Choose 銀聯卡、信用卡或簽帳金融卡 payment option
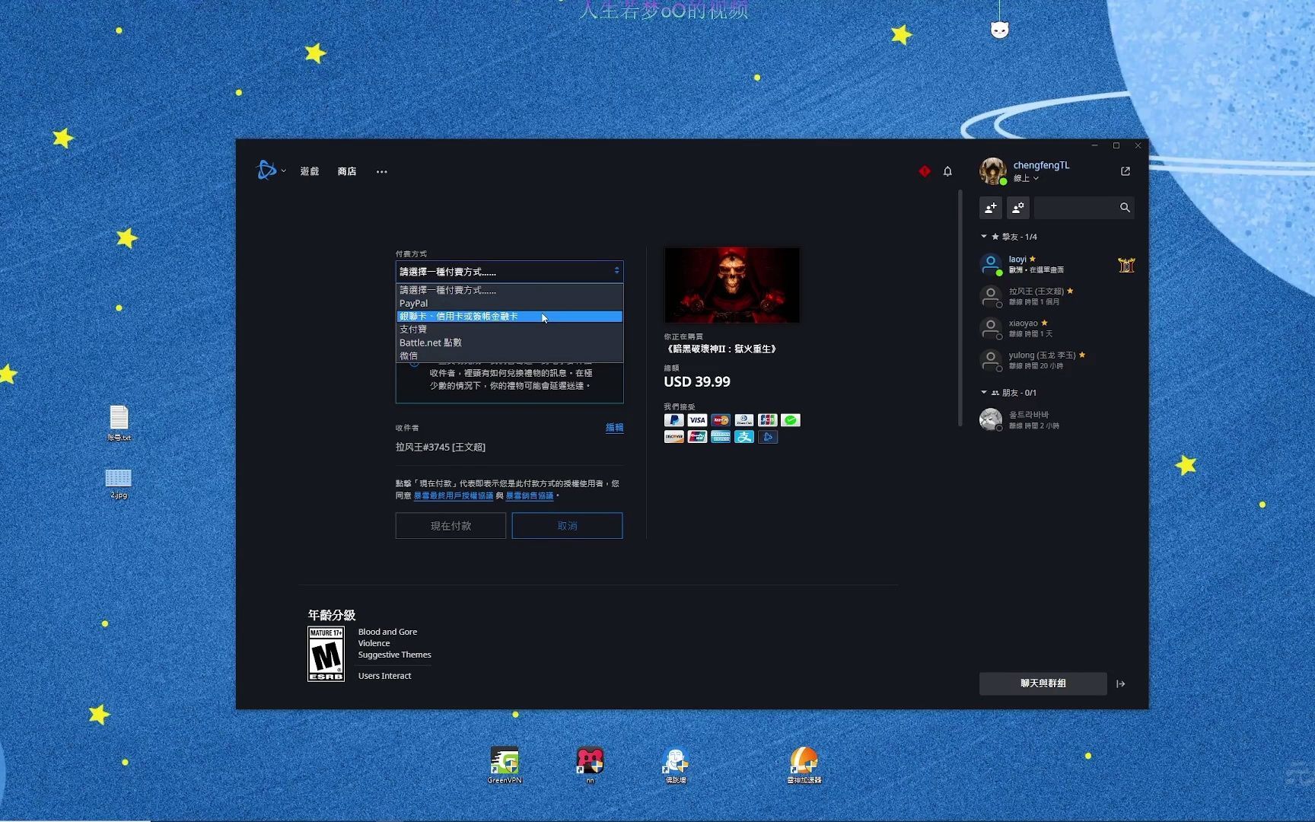Viewport: 1315px width, 822px height. (x=509, y=317)
